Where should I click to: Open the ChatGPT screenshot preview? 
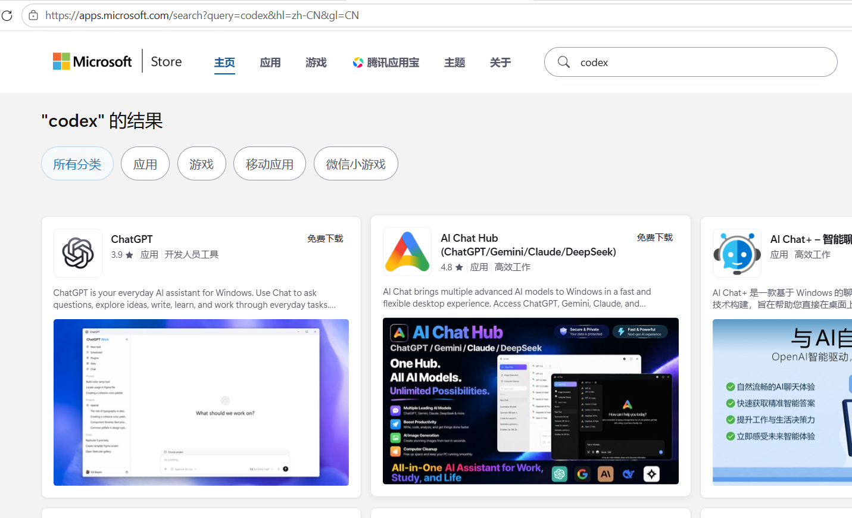pyautogui.click(x=201, y=402)
